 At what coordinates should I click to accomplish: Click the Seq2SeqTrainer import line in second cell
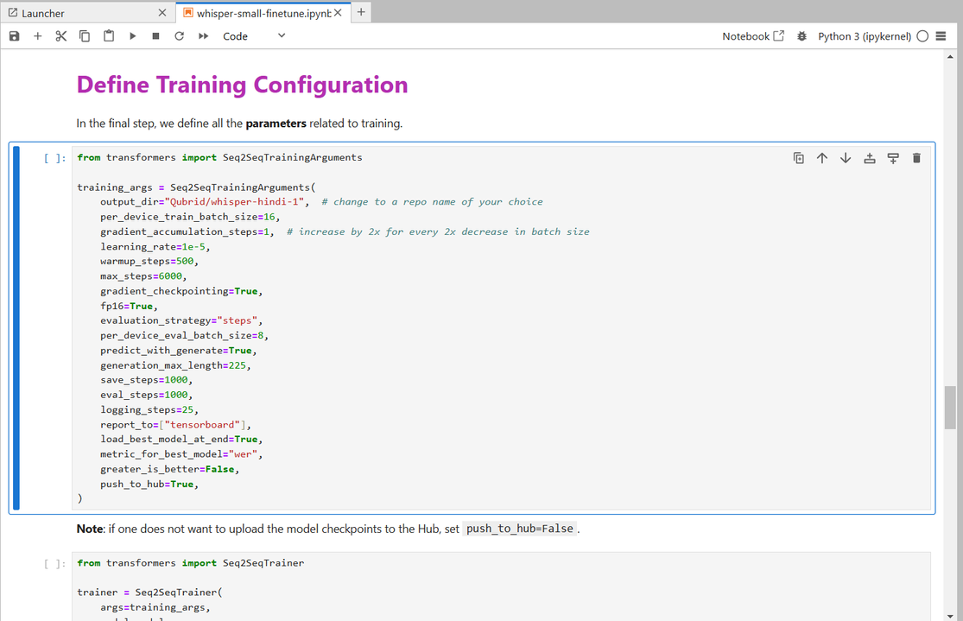tap(190, 563)
